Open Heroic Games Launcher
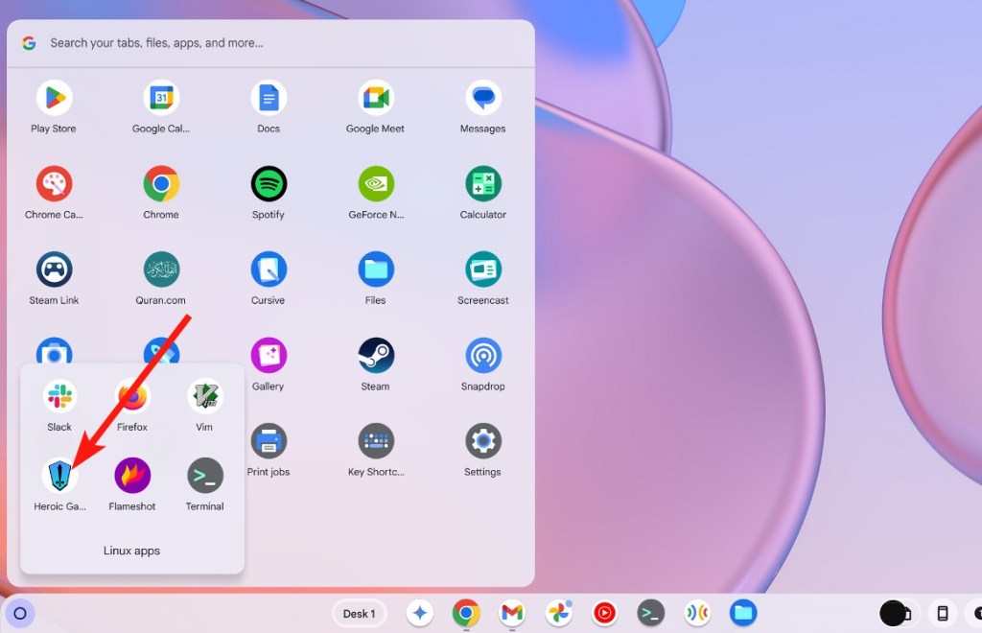Screen dimensions: 982x633 pos(59,476)
